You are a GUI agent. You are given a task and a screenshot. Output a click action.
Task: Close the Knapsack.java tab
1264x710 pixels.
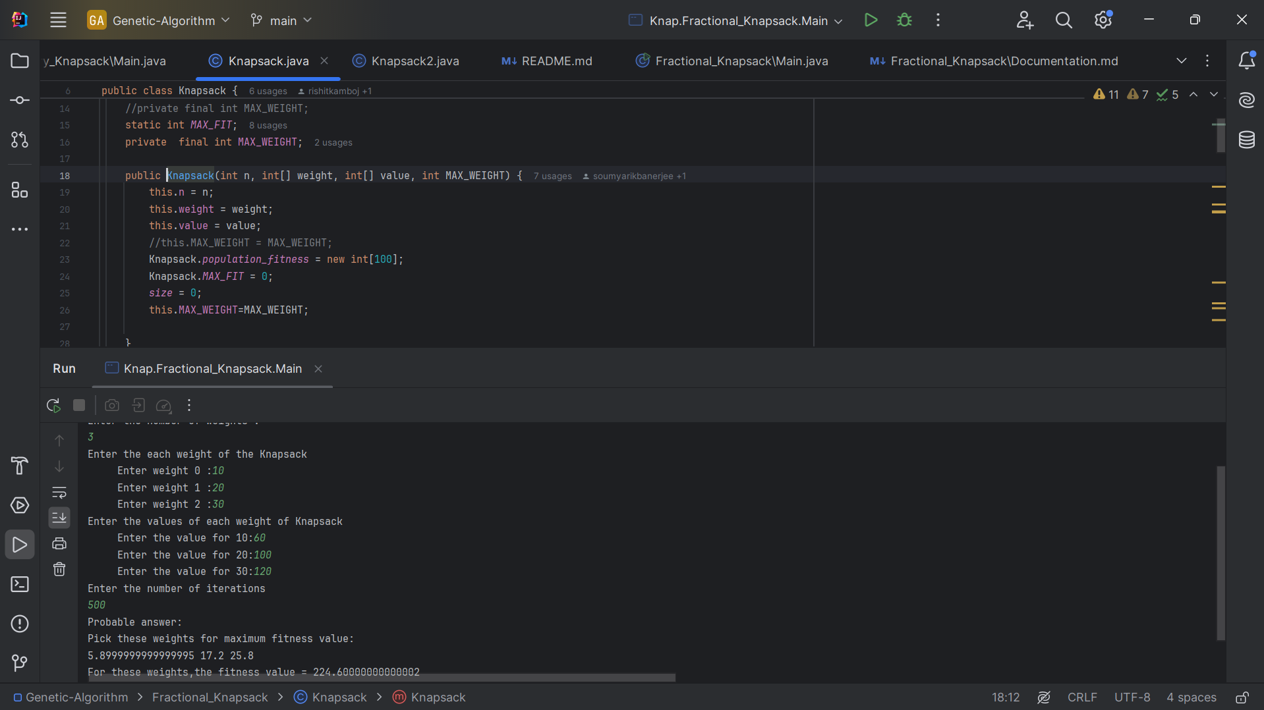click(x=324, y=61)
